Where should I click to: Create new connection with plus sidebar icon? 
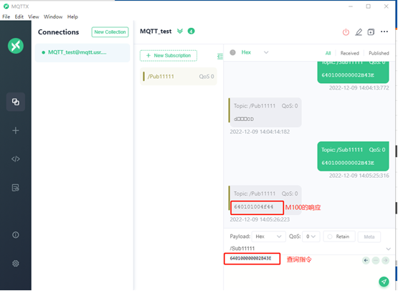tap(16, 130)
